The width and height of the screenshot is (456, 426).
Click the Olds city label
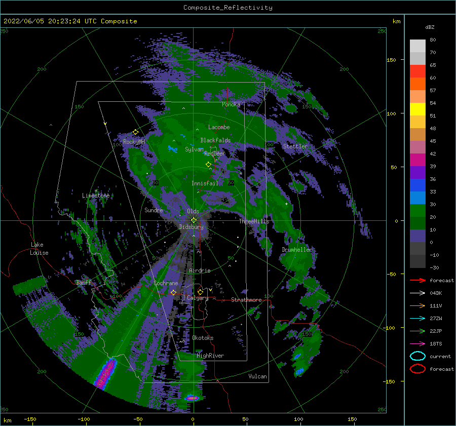click(193, 211)
